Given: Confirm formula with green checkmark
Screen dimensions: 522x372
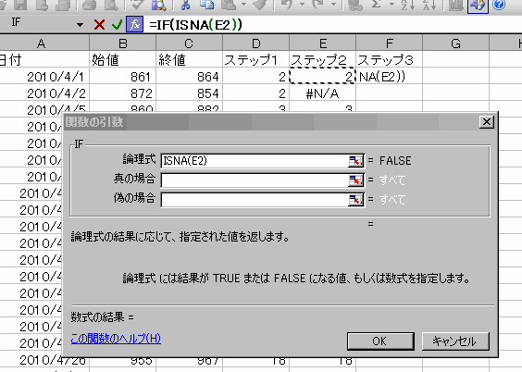Looking at the screenshot, I should click(x=117, y=25).
